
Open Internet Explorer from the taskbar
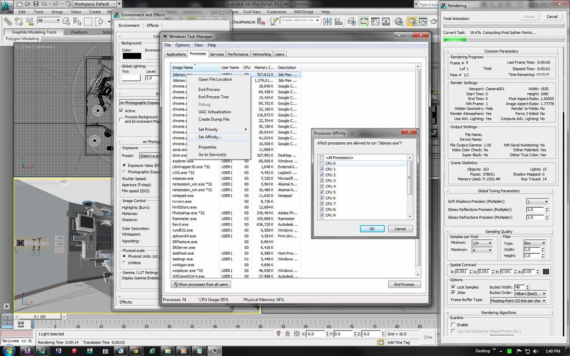click(x=152, y=351)
